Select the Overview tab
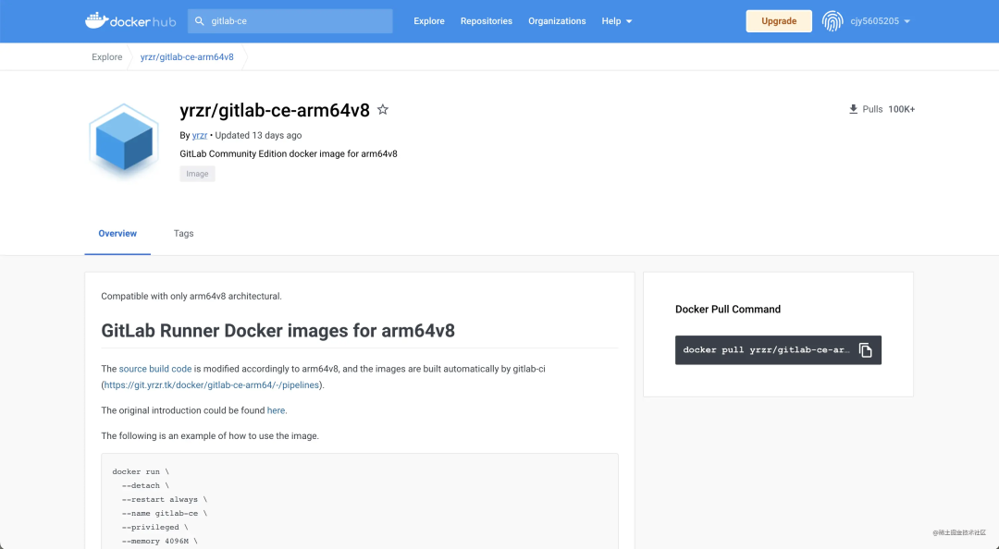 [117, 234]
